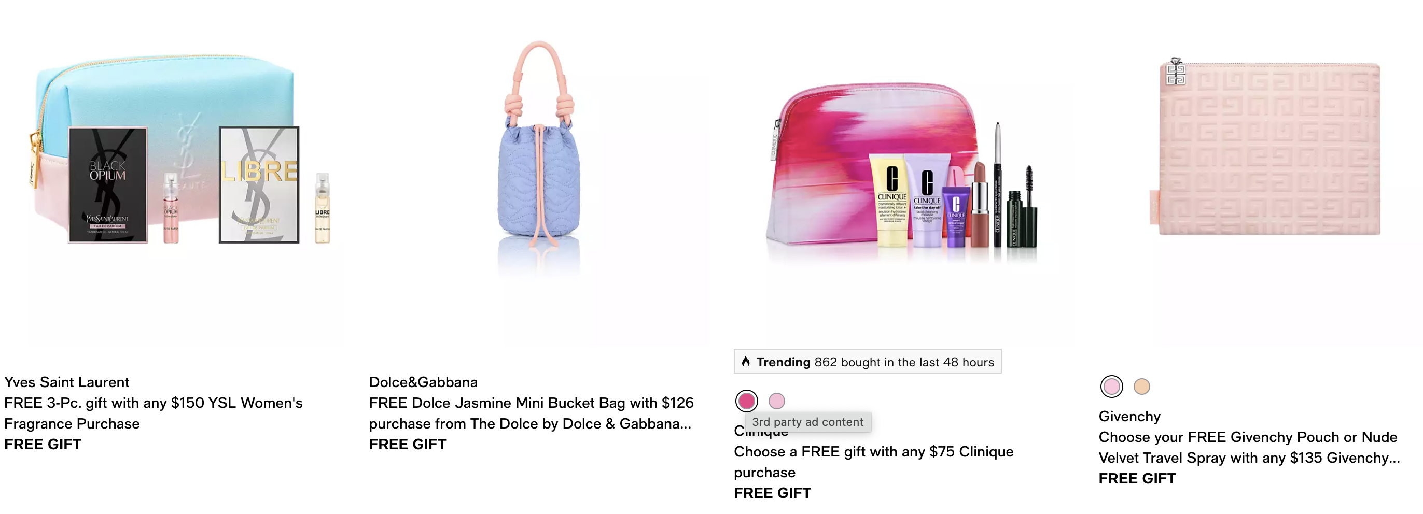Image resolution: width=1423 pixels, height=514 pixels.
Task: Open FREE Dolce Jasmine Mini Bucket Bag link
Action: [x=531, y=413]
